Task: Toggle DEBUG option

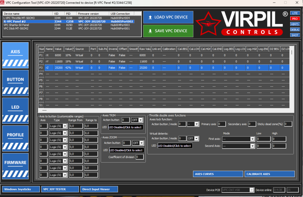Action: (x=295, y=30)
